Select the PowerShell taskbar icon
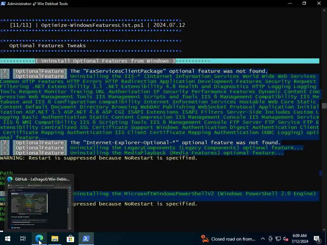This screenshot has height=245, width=327. pos(86,239)
